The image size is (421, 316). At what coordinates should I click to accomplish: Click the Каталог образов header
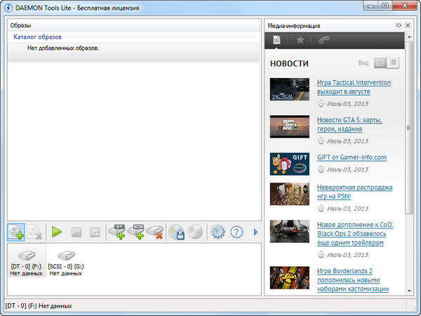pyautogui.click(x=37, y=37)
